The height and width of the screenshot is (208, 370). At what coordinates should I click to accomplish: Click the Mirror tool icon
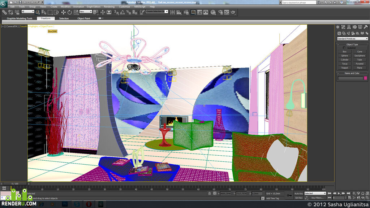tap(172, 12)
